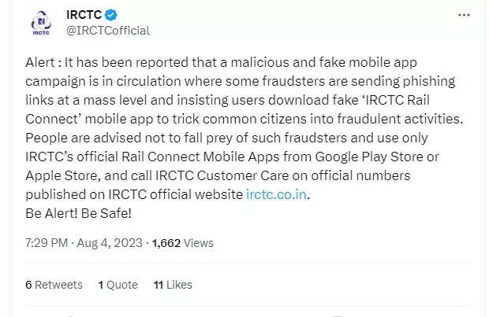
Task: Click the Aug 4, 2023 date
Action: point(112,243)
